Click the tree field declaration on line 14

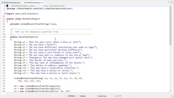point(33,24)
